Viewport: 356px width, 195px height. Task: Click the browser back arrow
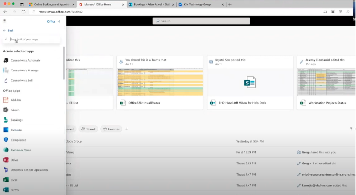coord(5,12)
